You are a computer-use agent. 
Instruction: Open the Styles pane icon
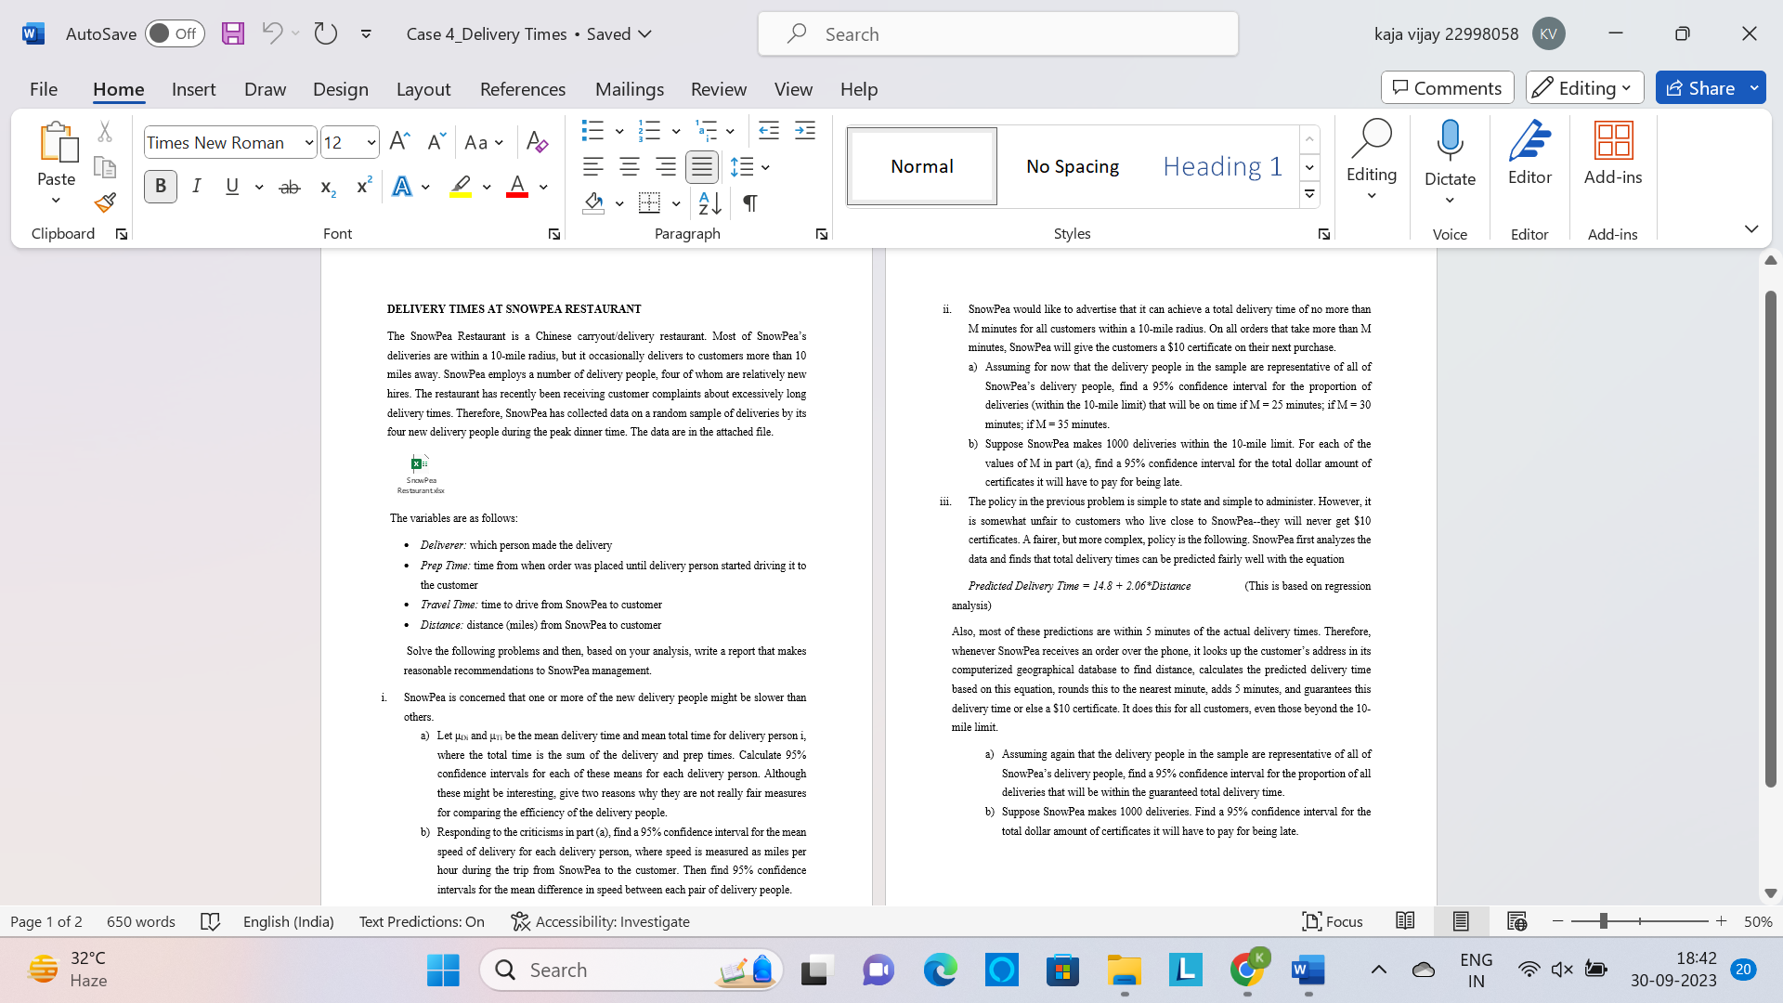[1321, 233]
